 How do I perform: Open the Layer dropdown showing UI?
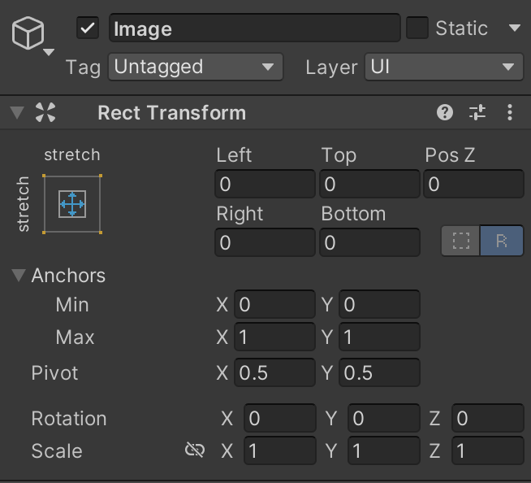(x=443, y=67)
